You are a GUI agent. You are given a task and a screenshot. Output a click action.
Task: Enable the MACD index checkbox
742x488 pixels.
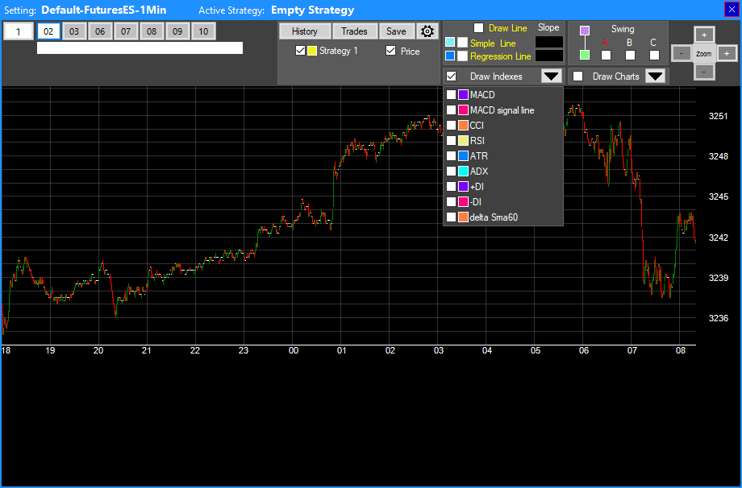[x=452, y=95]
